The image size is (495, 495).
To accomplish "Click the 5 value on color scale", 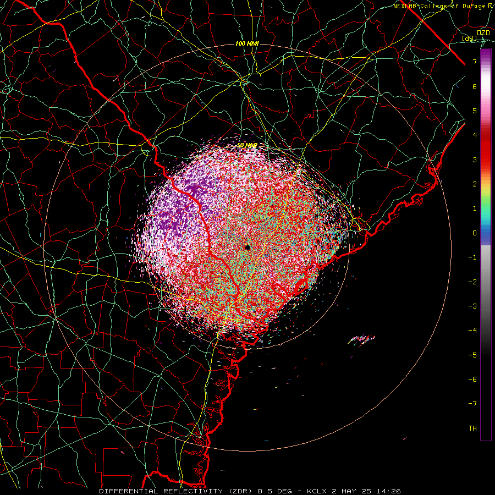I will (475, 111).
